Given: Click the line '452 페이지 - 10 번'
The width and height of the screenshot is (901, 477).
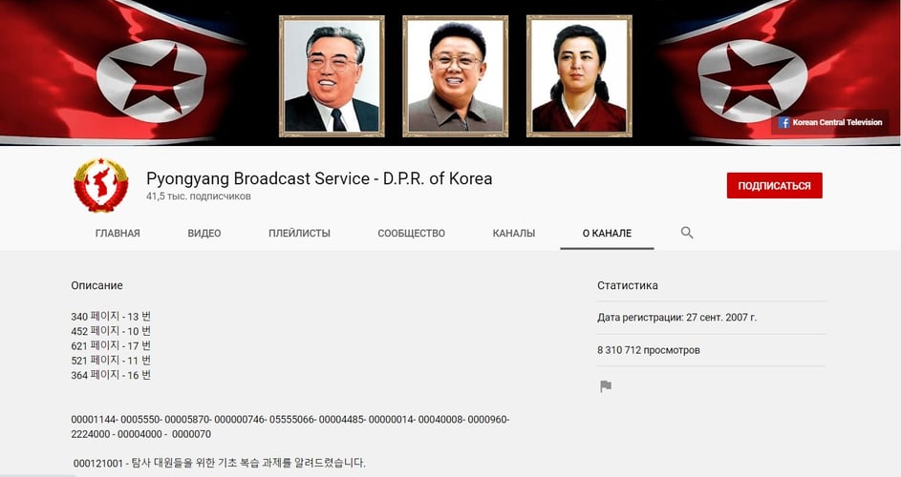Looking at the screenshot, I should [x=111, y=331].
